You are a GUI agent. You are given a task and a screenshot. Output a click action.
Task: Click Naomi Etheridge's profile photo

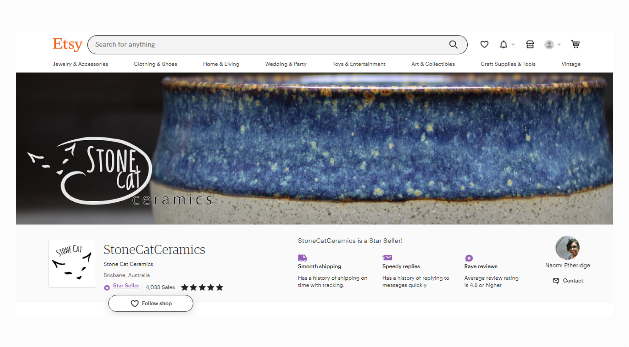[x=567, y=248]
